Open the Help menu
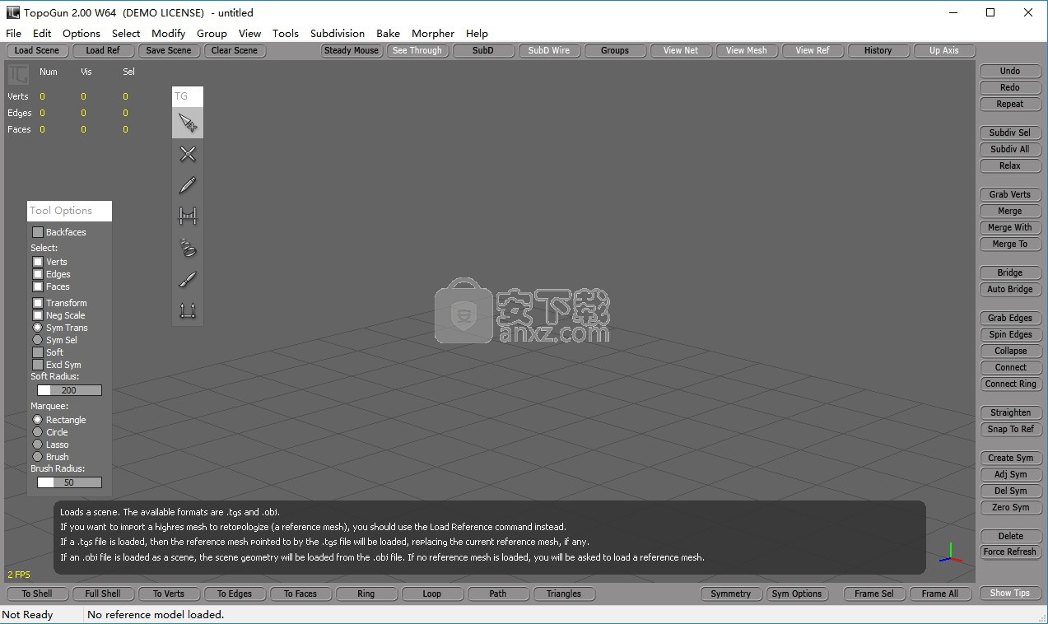Image resolution: width=1048 pixels, height=624 pixels. (x=477, y=34)
